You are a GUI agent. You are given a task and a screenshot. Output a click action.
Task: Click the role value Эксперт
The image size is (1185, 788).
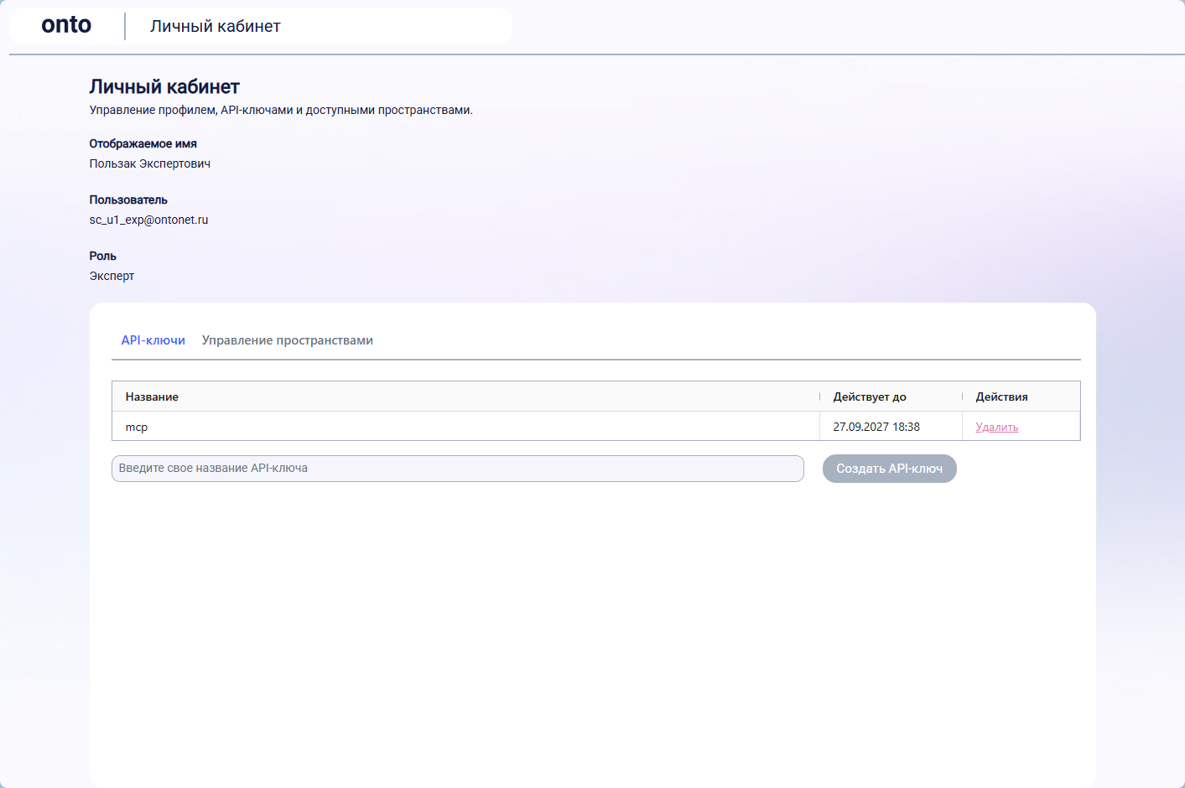tap(112, 276)
